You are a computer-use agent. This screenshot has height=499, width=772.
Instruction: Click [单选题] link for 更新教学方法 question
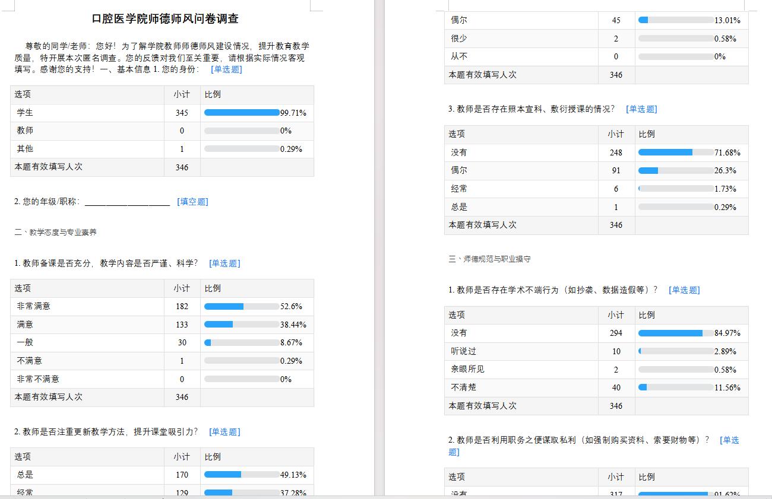pos(224,432)
